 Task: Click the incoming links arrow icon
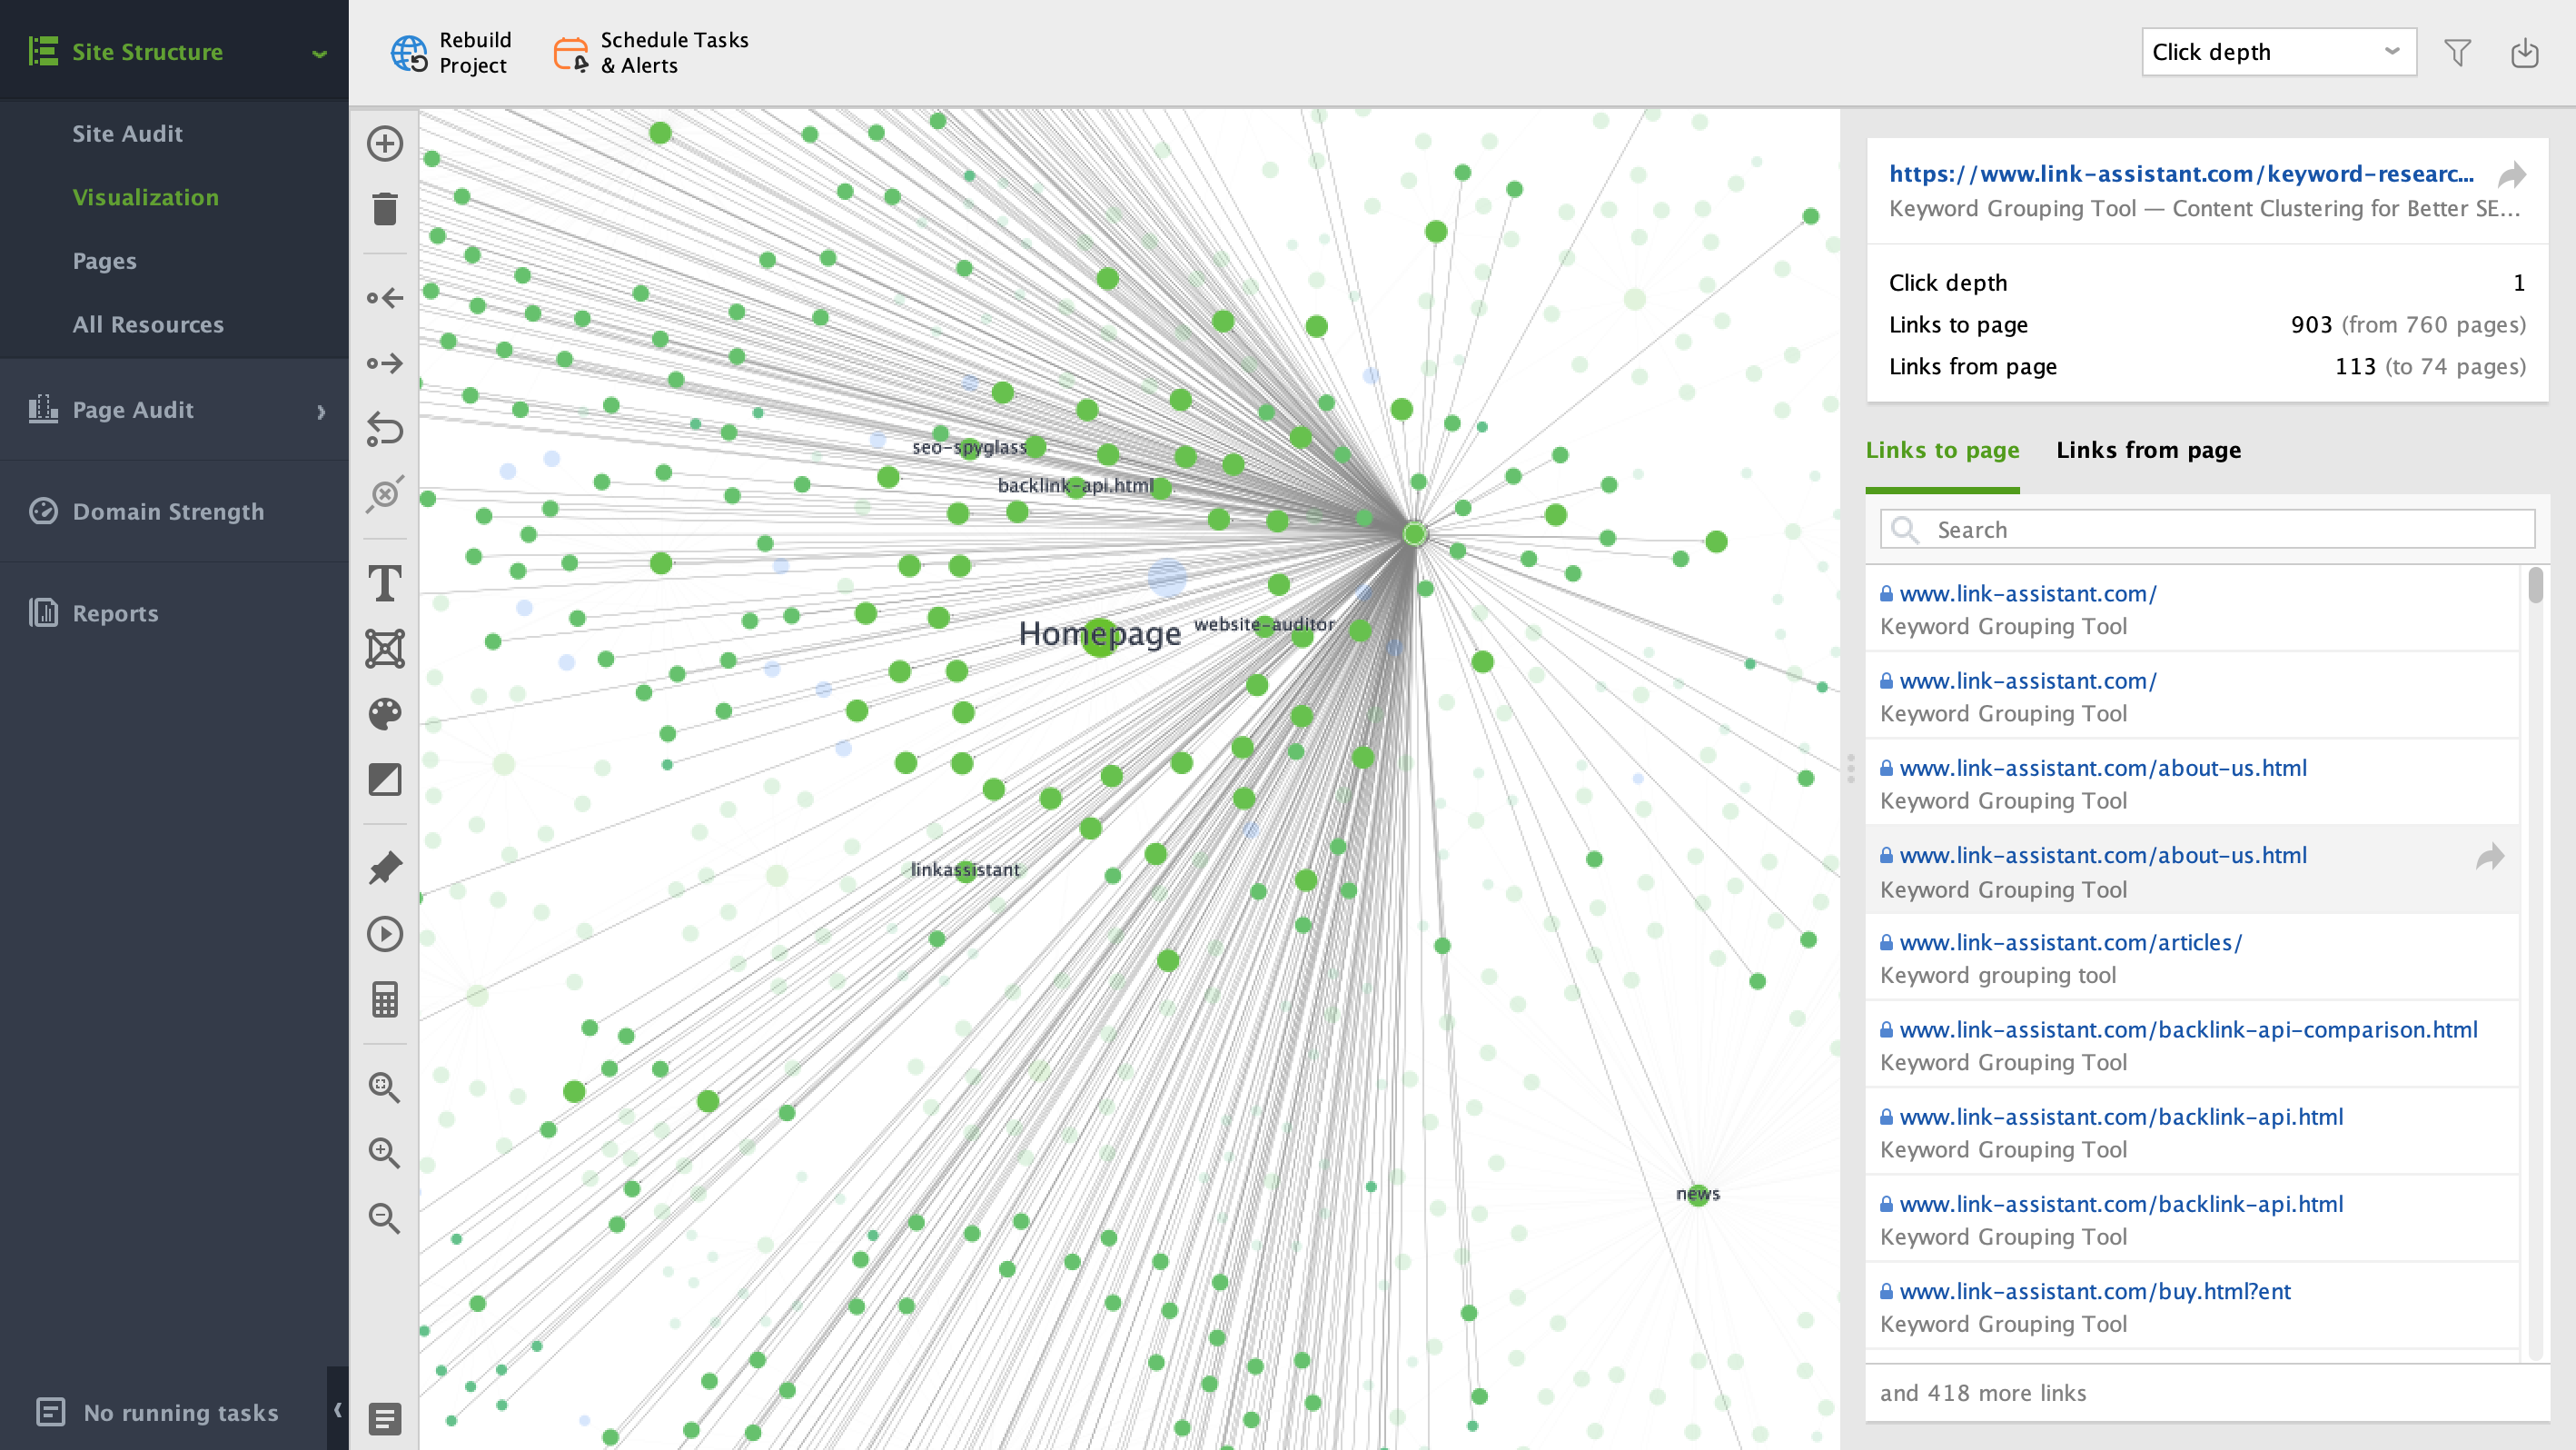pyautogui.click(x=385, y=297)
